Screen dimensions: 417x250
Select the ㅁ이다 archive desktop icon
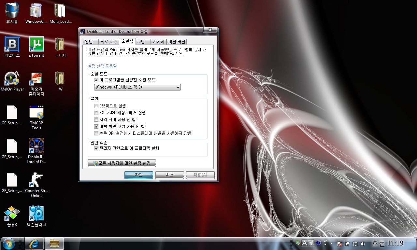(60, 47)
